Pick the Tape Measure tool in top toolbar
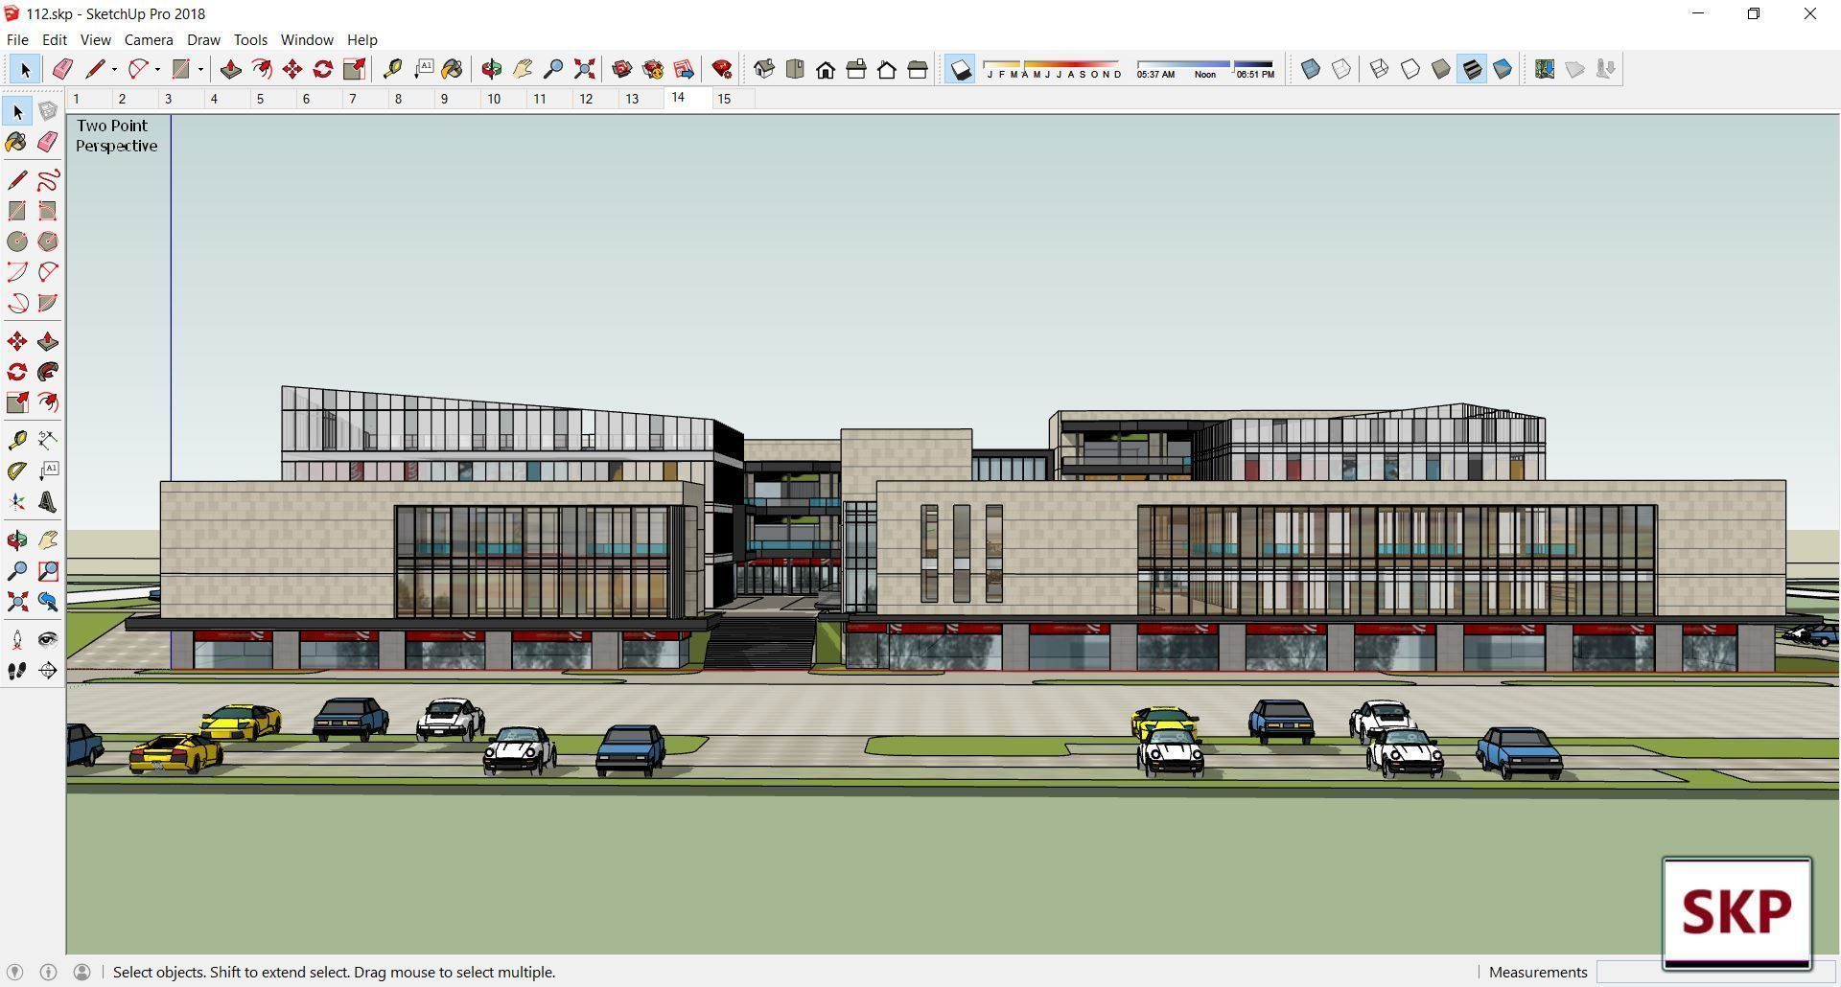 (x=392, y=69)
